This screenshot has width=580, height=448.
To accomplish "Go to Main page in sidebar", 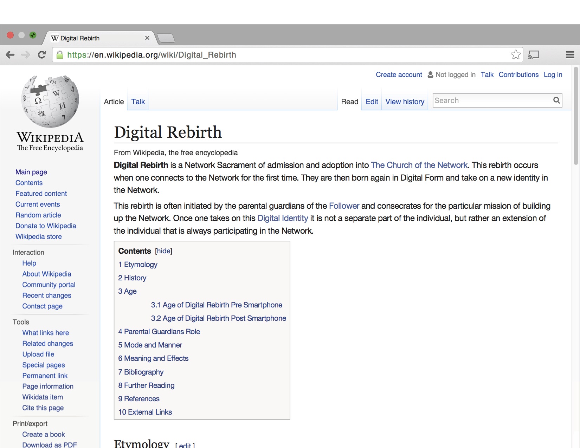I will pos(31,172).
